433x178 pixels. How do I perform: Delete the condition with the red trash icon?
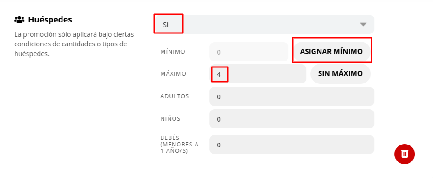405,154
